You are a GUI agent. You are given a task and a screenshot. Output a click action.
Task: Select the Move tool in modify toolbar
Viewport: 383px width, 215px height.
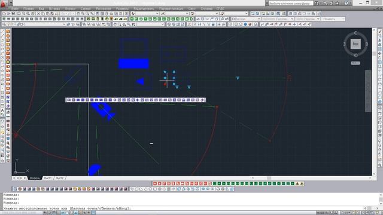point(380,53)
